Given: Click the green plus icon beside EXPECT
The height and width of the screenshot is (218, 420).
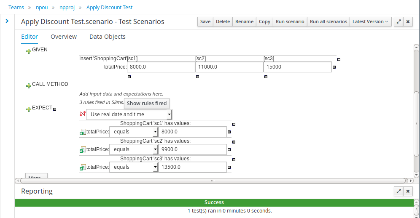Looking at the screenshot, I should pos(28,109).
